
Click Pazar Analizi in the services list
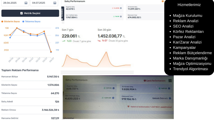[184, 37]
